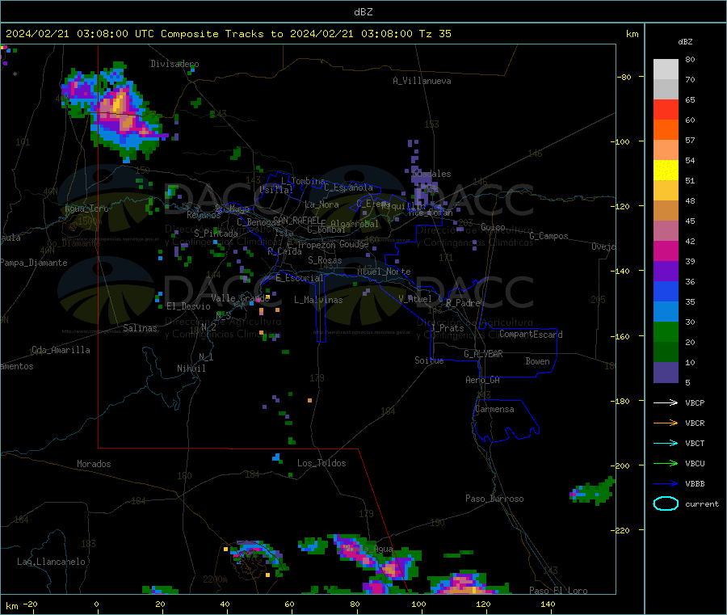This screenshot has height=615, width=727.
Task: Click the Pampa_Diamante label
Action: [34, 263]
